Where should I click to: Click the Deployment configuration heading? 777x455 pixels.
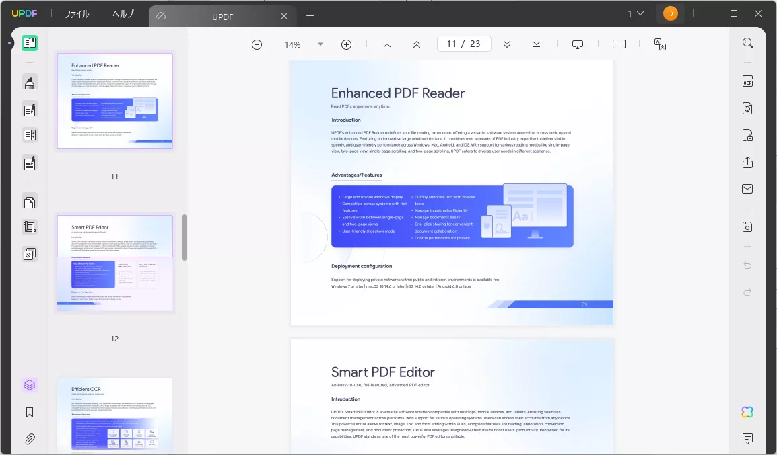pyautogui.click(x=362, y=266)
